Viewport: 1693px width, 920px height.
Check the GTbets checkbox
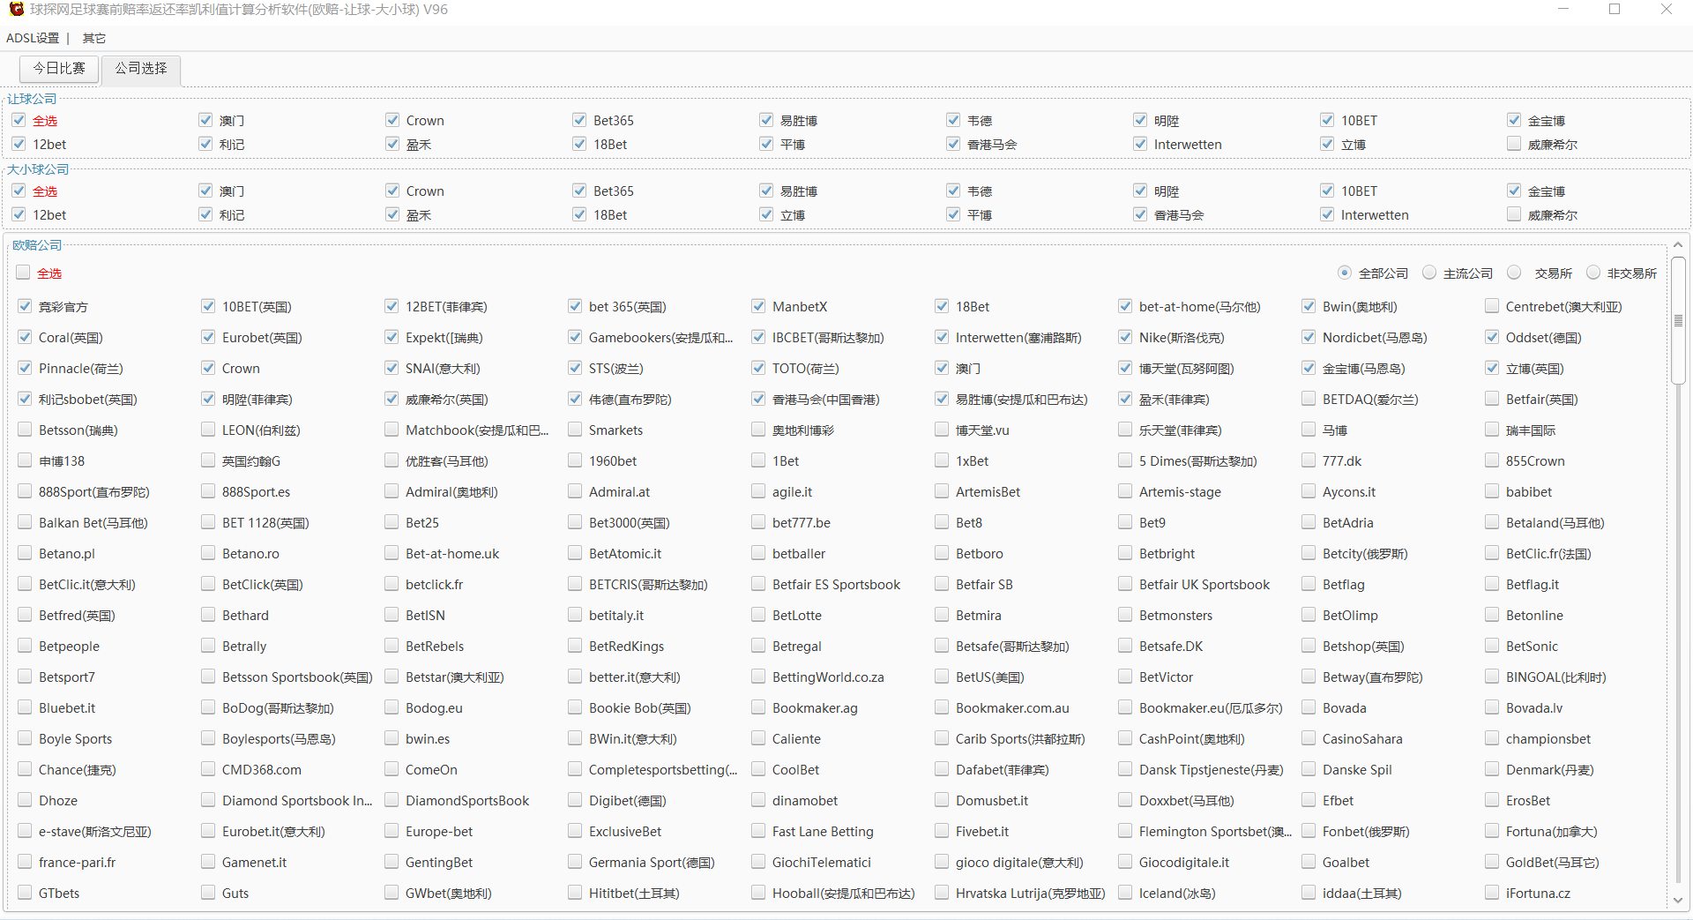click(x=25, y=893)
